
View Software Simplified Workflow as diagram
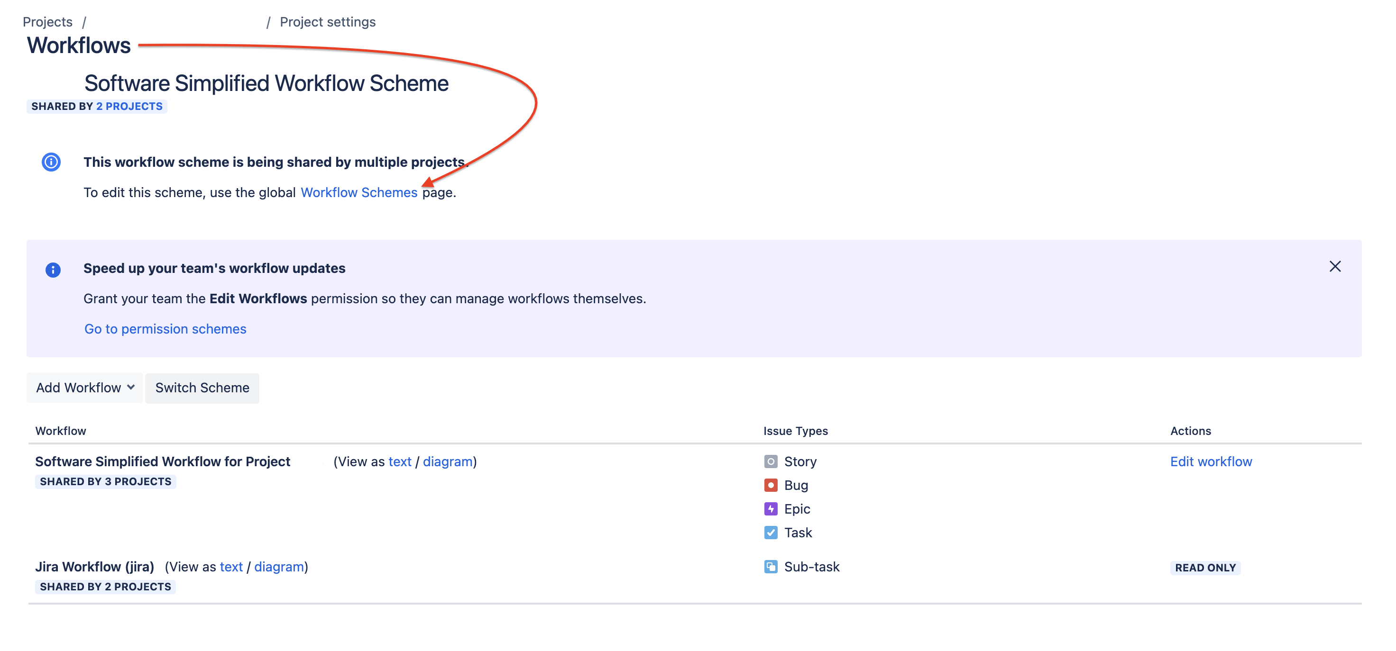[x=448, y=461]
